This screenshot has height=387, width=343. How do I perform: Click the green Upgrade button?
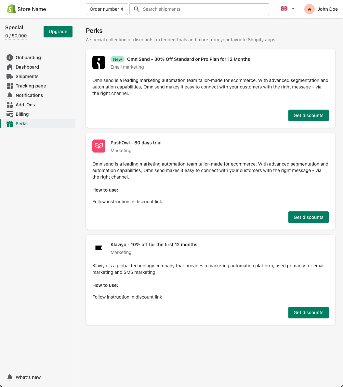click(58, 32)
